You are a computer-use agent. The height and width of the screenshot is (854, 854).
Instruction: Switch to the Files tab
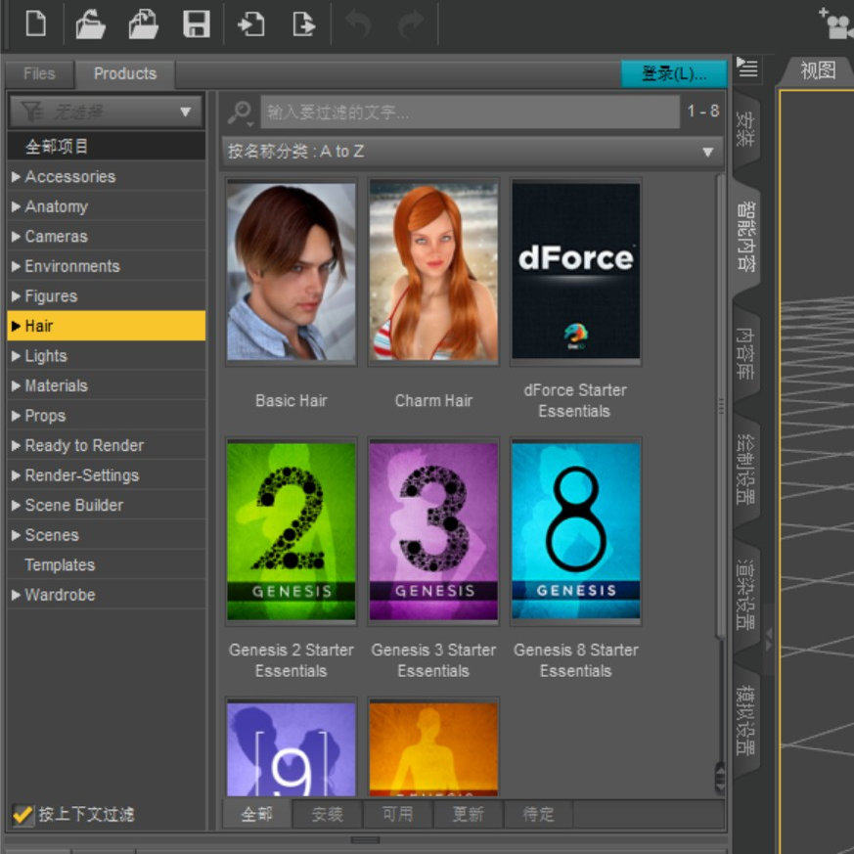tap(37, 72)
